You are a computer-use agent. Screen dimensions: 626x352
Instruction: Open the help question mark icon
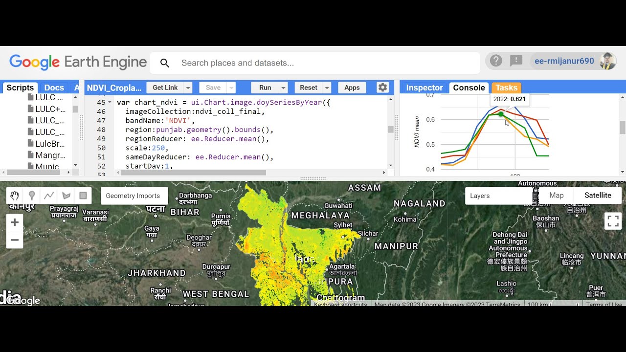[496, 61]
